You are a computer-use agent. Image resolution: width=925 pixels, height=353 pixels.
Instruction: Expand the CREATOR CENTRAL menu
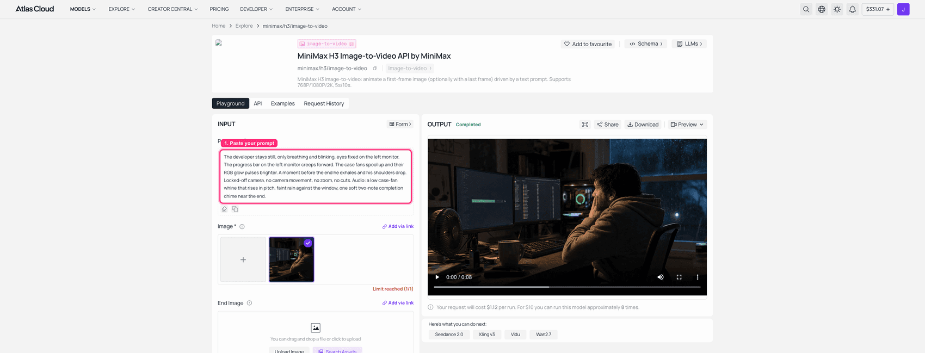[x=172, y=9]
